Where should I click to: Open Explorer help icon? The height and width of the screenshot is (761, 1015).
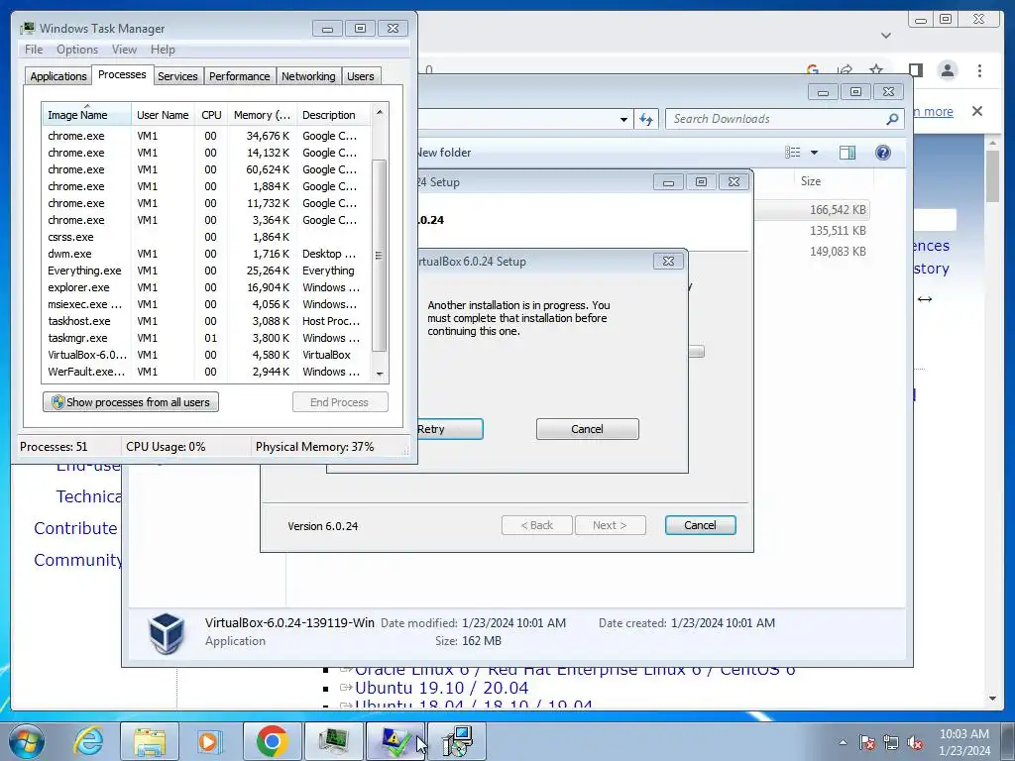click(883, 152)
